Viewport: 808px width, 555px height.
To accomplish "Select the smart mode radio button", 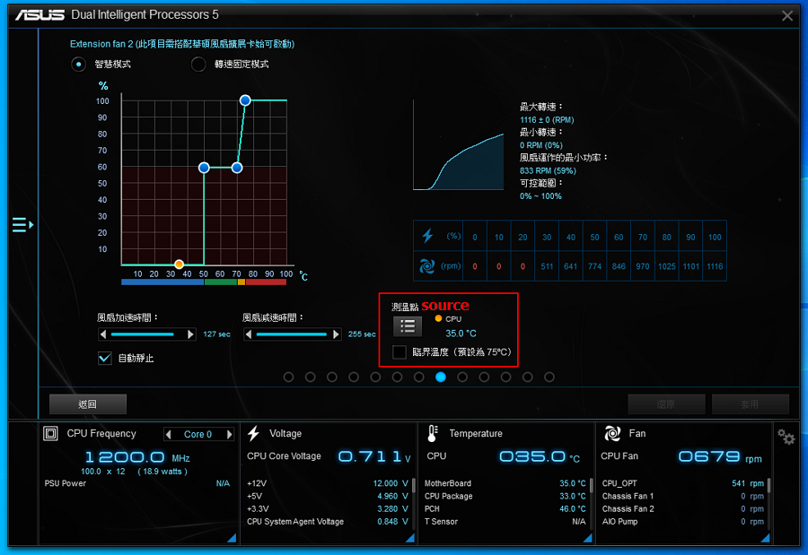I will point(78,65).
